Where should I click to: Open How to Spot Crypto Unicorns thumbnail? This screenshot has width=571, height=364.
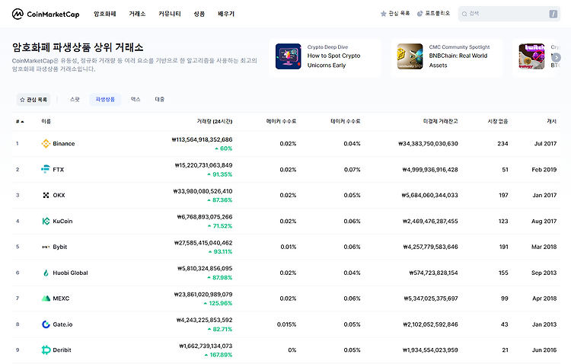click(288, 56)
